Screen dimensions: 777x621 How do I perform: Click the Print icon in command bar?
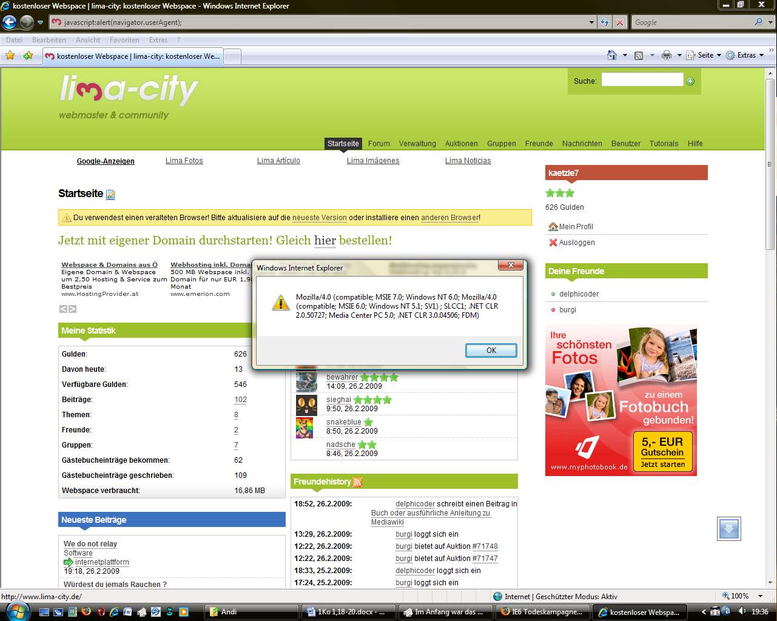pyautogui.click(x=667, y=55)
